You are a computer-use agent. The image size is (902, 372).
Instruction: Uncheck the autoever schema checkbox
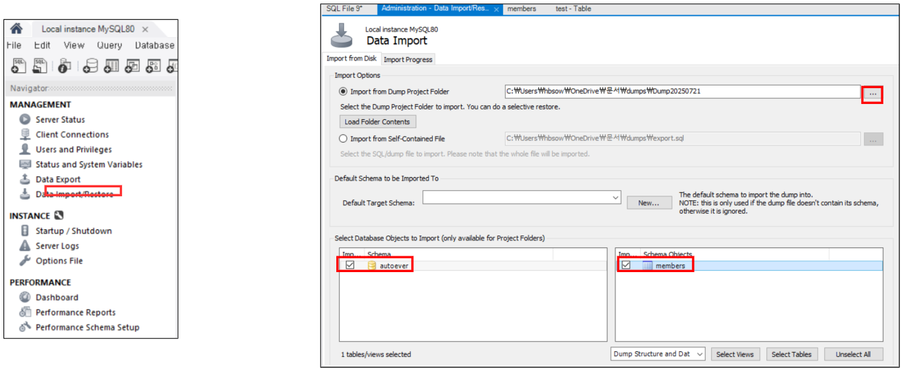pyautogui.click(x=350, y=265)
